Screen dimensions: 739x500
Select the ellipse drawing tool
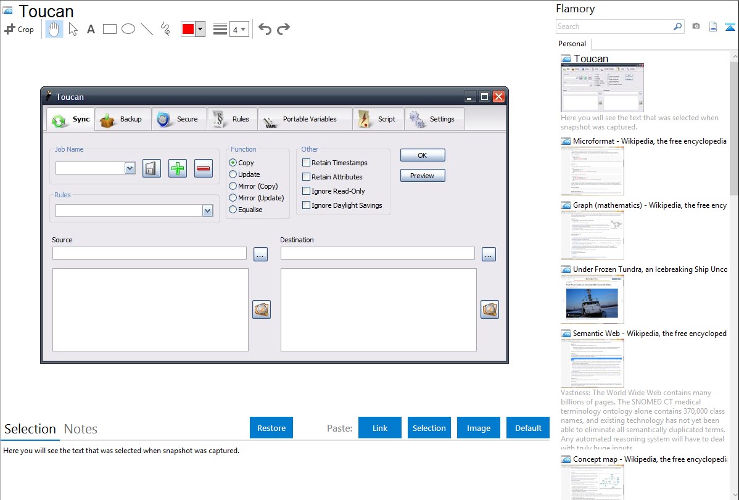[128, 29]
